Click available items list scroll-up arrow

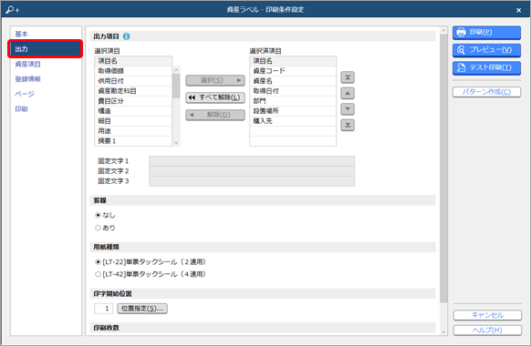[x=176, y=70]
